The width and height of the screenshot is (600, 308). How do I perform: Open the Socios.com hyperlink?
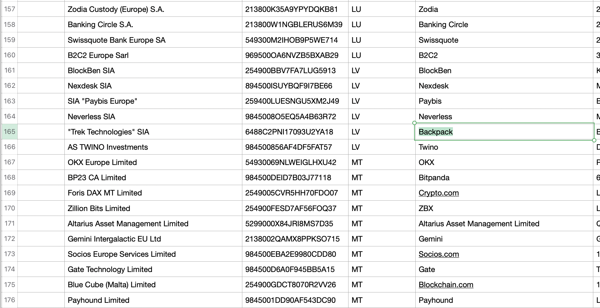(439, 254)
